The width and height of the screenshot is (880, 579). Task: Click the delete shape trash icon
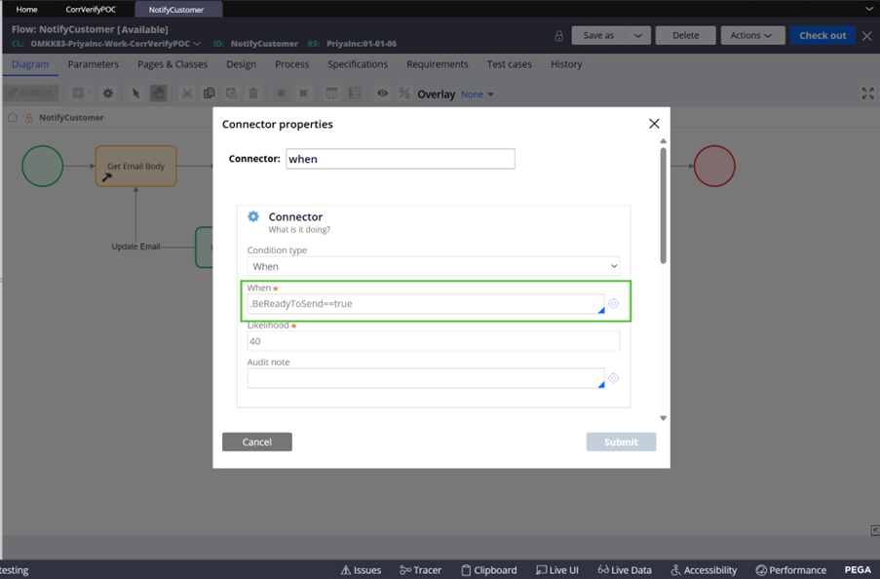point(253,94)
